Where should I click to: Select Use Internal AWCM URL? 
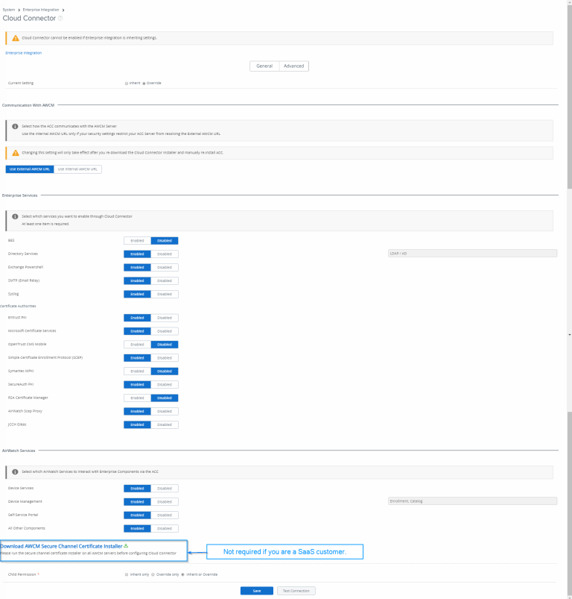click(x=80, y=169)
